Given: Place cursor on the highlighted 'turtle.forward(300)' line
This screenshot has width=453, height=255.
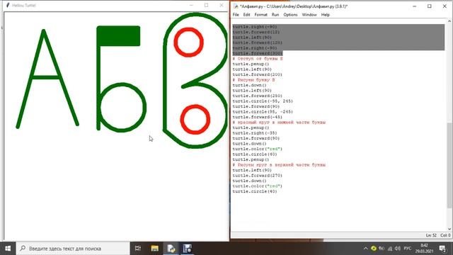Looking at the screenshot, I should 258,54.
